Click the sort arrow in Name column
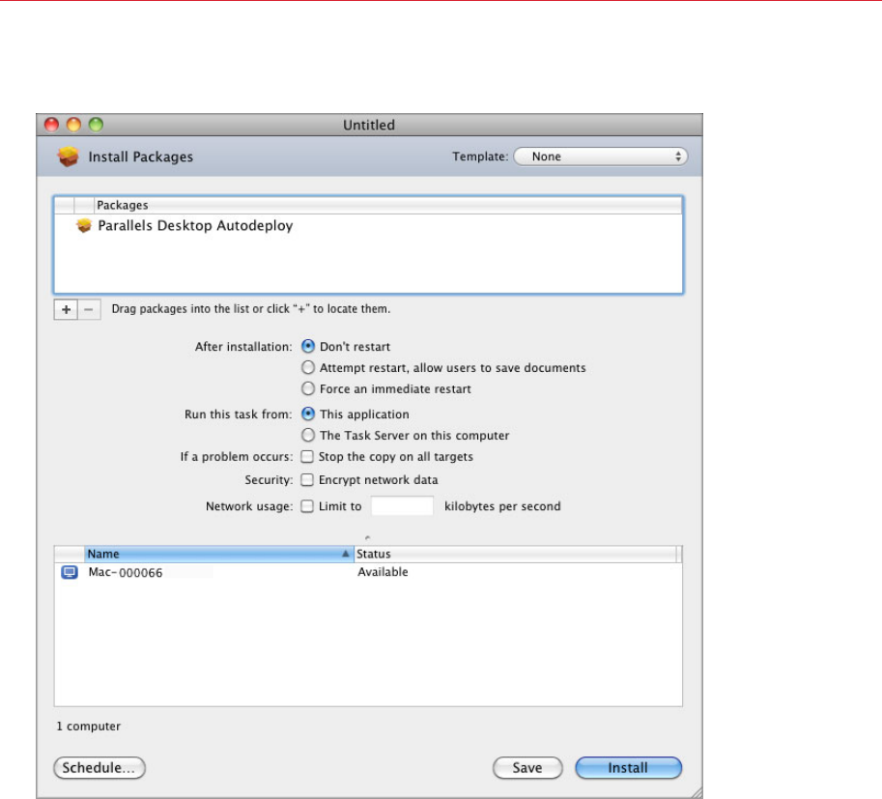882x799 pixels. point(346,555)
